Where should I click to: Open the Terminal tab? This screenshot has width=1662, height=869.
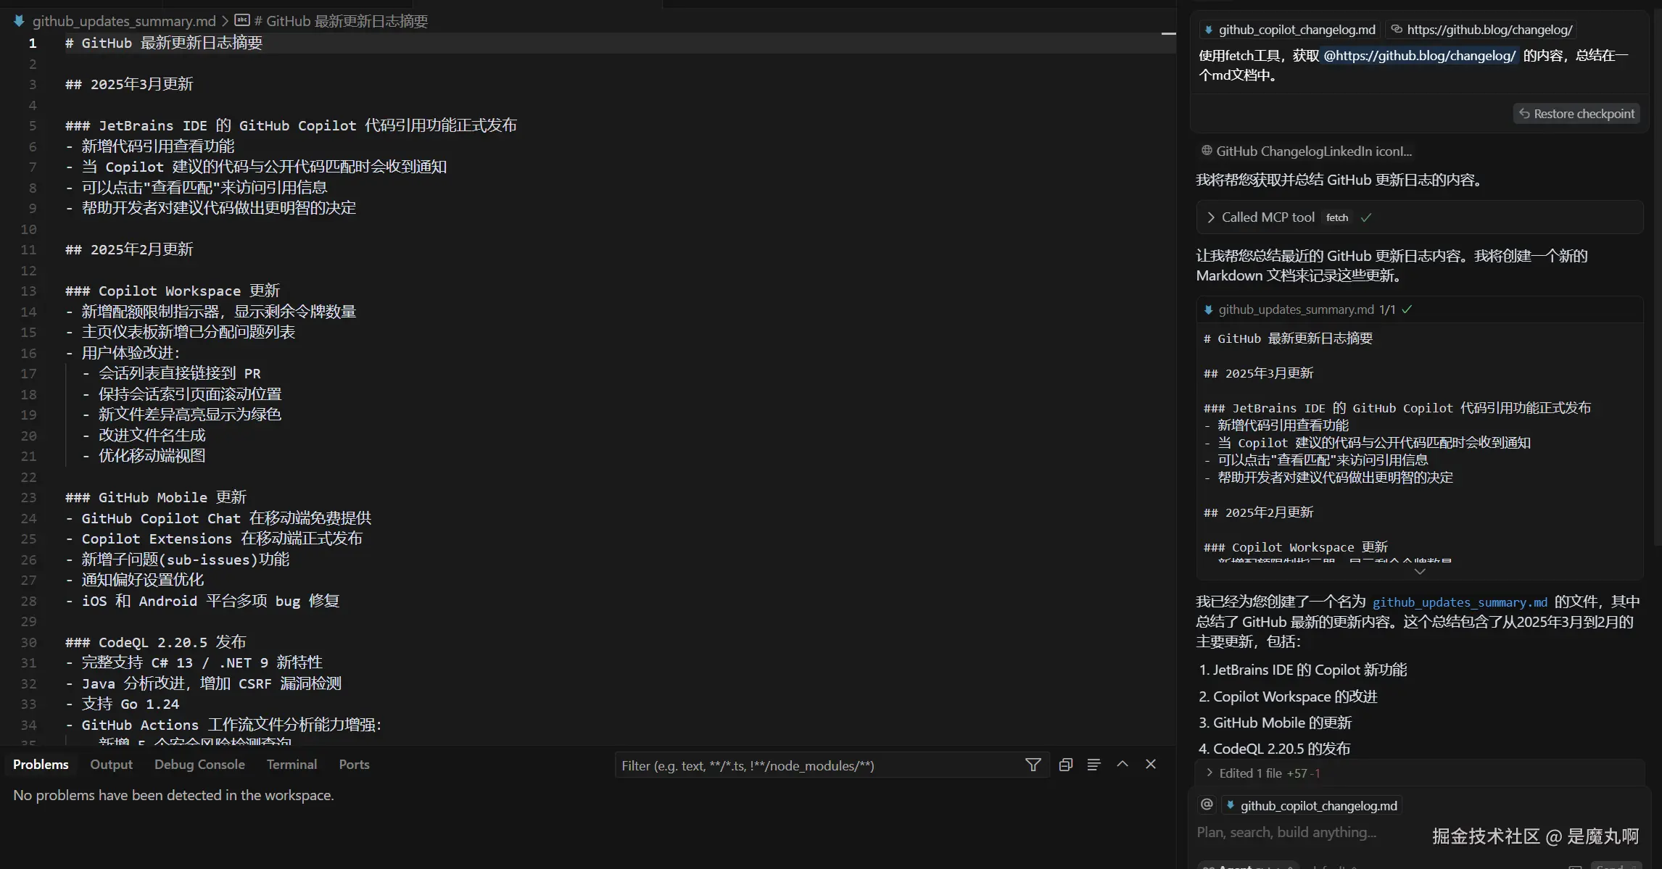[x=292, y=764]
